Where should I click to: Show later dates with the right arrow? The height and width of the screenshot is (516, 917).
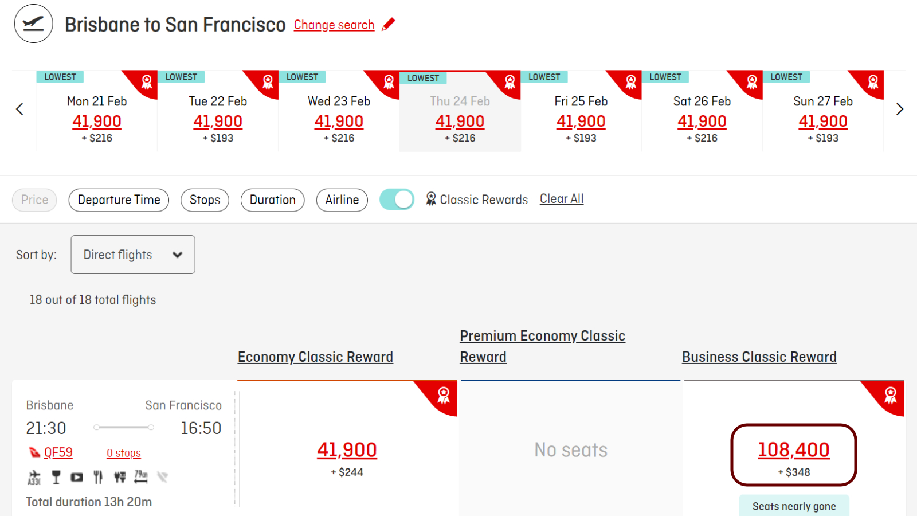click(x=900, y=109)
